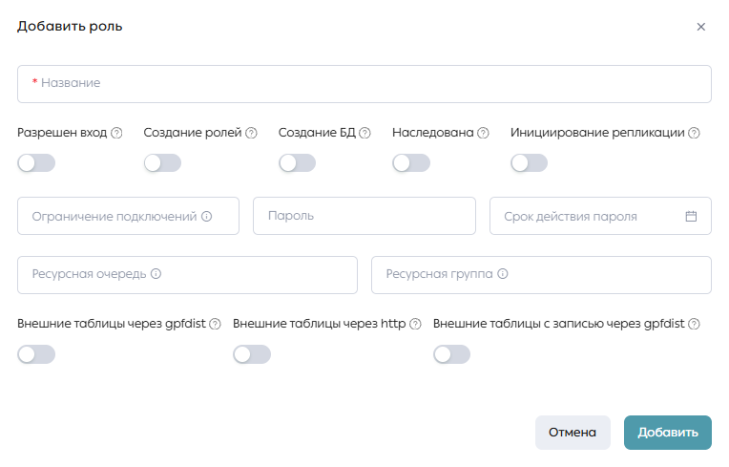
Task: Click info icon in Ресурсная группа field
Action: click(503, 274)
